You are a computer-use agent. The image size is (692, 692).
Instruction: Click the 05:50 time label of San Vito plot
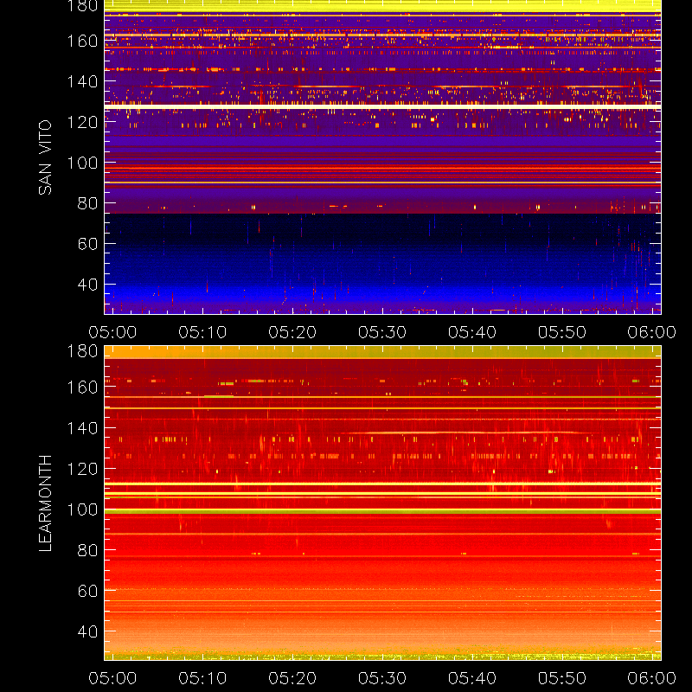(x=562, y=332)
